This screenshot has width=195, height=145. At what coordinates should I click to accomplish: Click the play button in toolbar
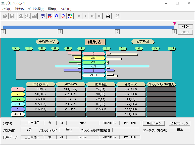coord(86,16)
